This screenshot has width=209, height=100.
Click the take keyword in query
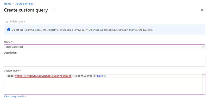(x=100, y=76)
